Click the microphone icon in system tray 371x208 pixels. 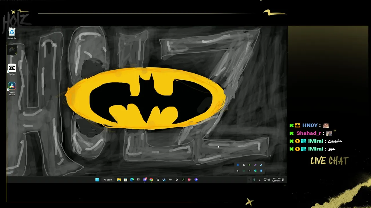pos(254,180)
